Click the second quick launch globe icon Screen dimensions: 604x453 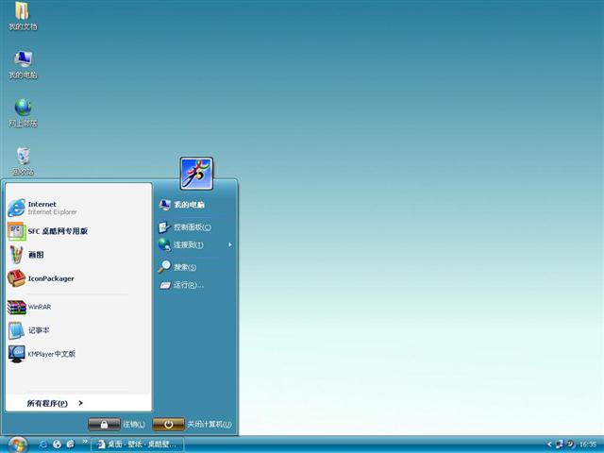57,445
